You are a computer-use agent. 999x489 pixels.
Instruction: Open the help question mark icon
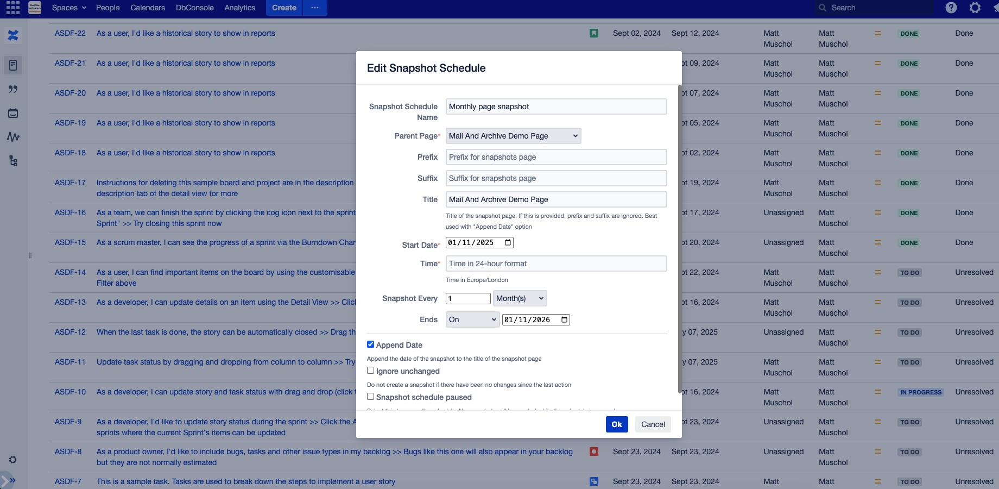coord(951,8)
